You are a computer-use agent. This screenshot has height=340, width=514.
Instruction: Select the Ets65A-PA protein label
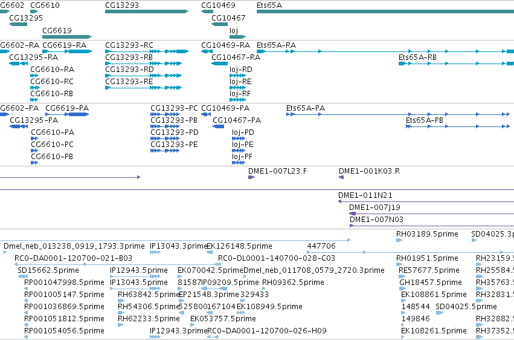(x=306, y=108)
